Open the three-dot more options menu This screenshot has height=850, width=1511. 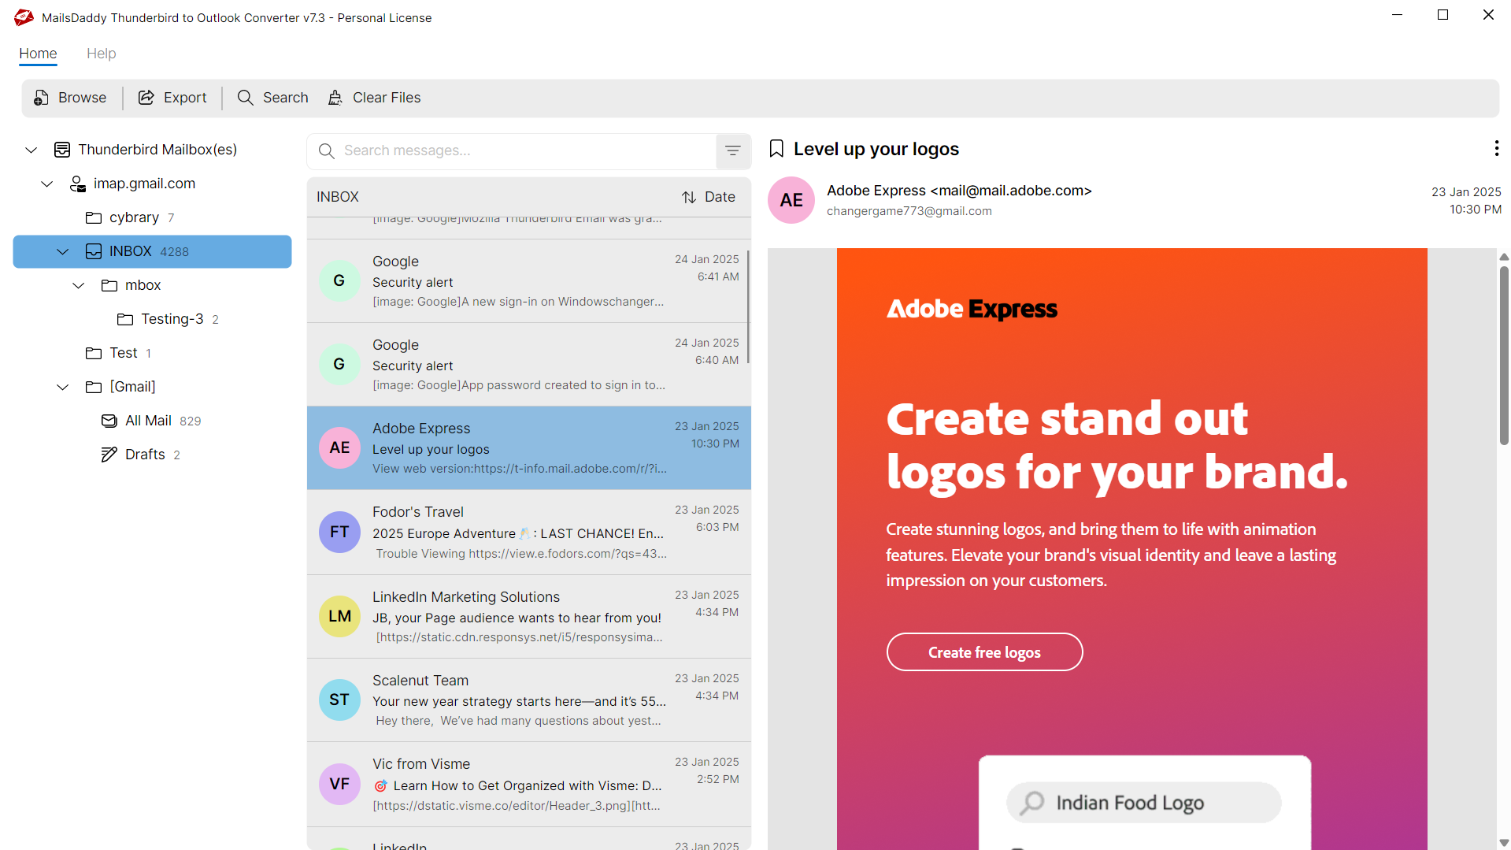coord(1496,148)
